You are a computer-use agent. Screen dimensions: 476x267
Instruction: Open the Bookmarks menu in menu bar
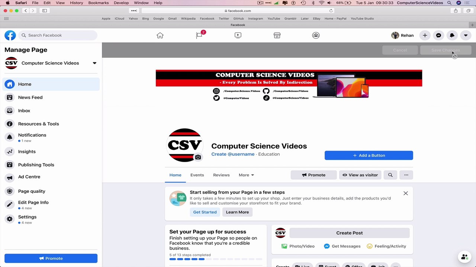[99, 3]
